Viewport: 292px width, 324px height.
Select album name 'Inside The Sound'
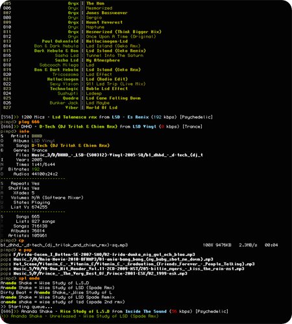coord(146,312)
